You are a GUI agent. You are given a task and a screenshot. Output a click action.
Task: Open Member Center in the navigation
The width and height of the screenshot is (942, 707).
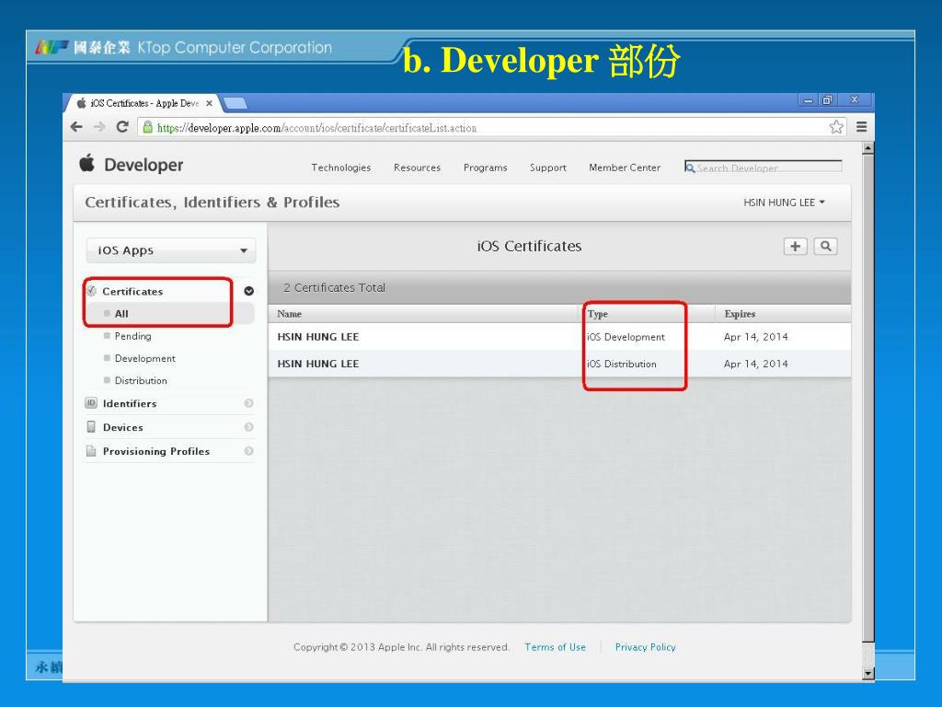click(625, 168)
